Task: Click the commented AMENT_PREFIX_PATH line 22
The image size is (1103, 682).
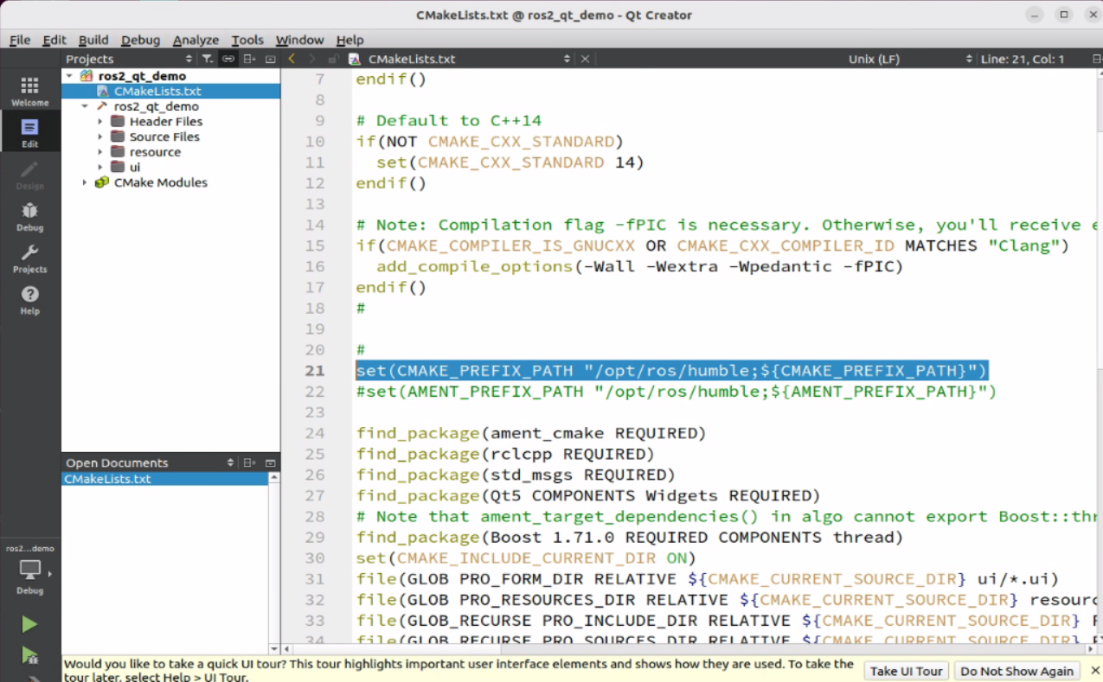Action: point(676,392)
